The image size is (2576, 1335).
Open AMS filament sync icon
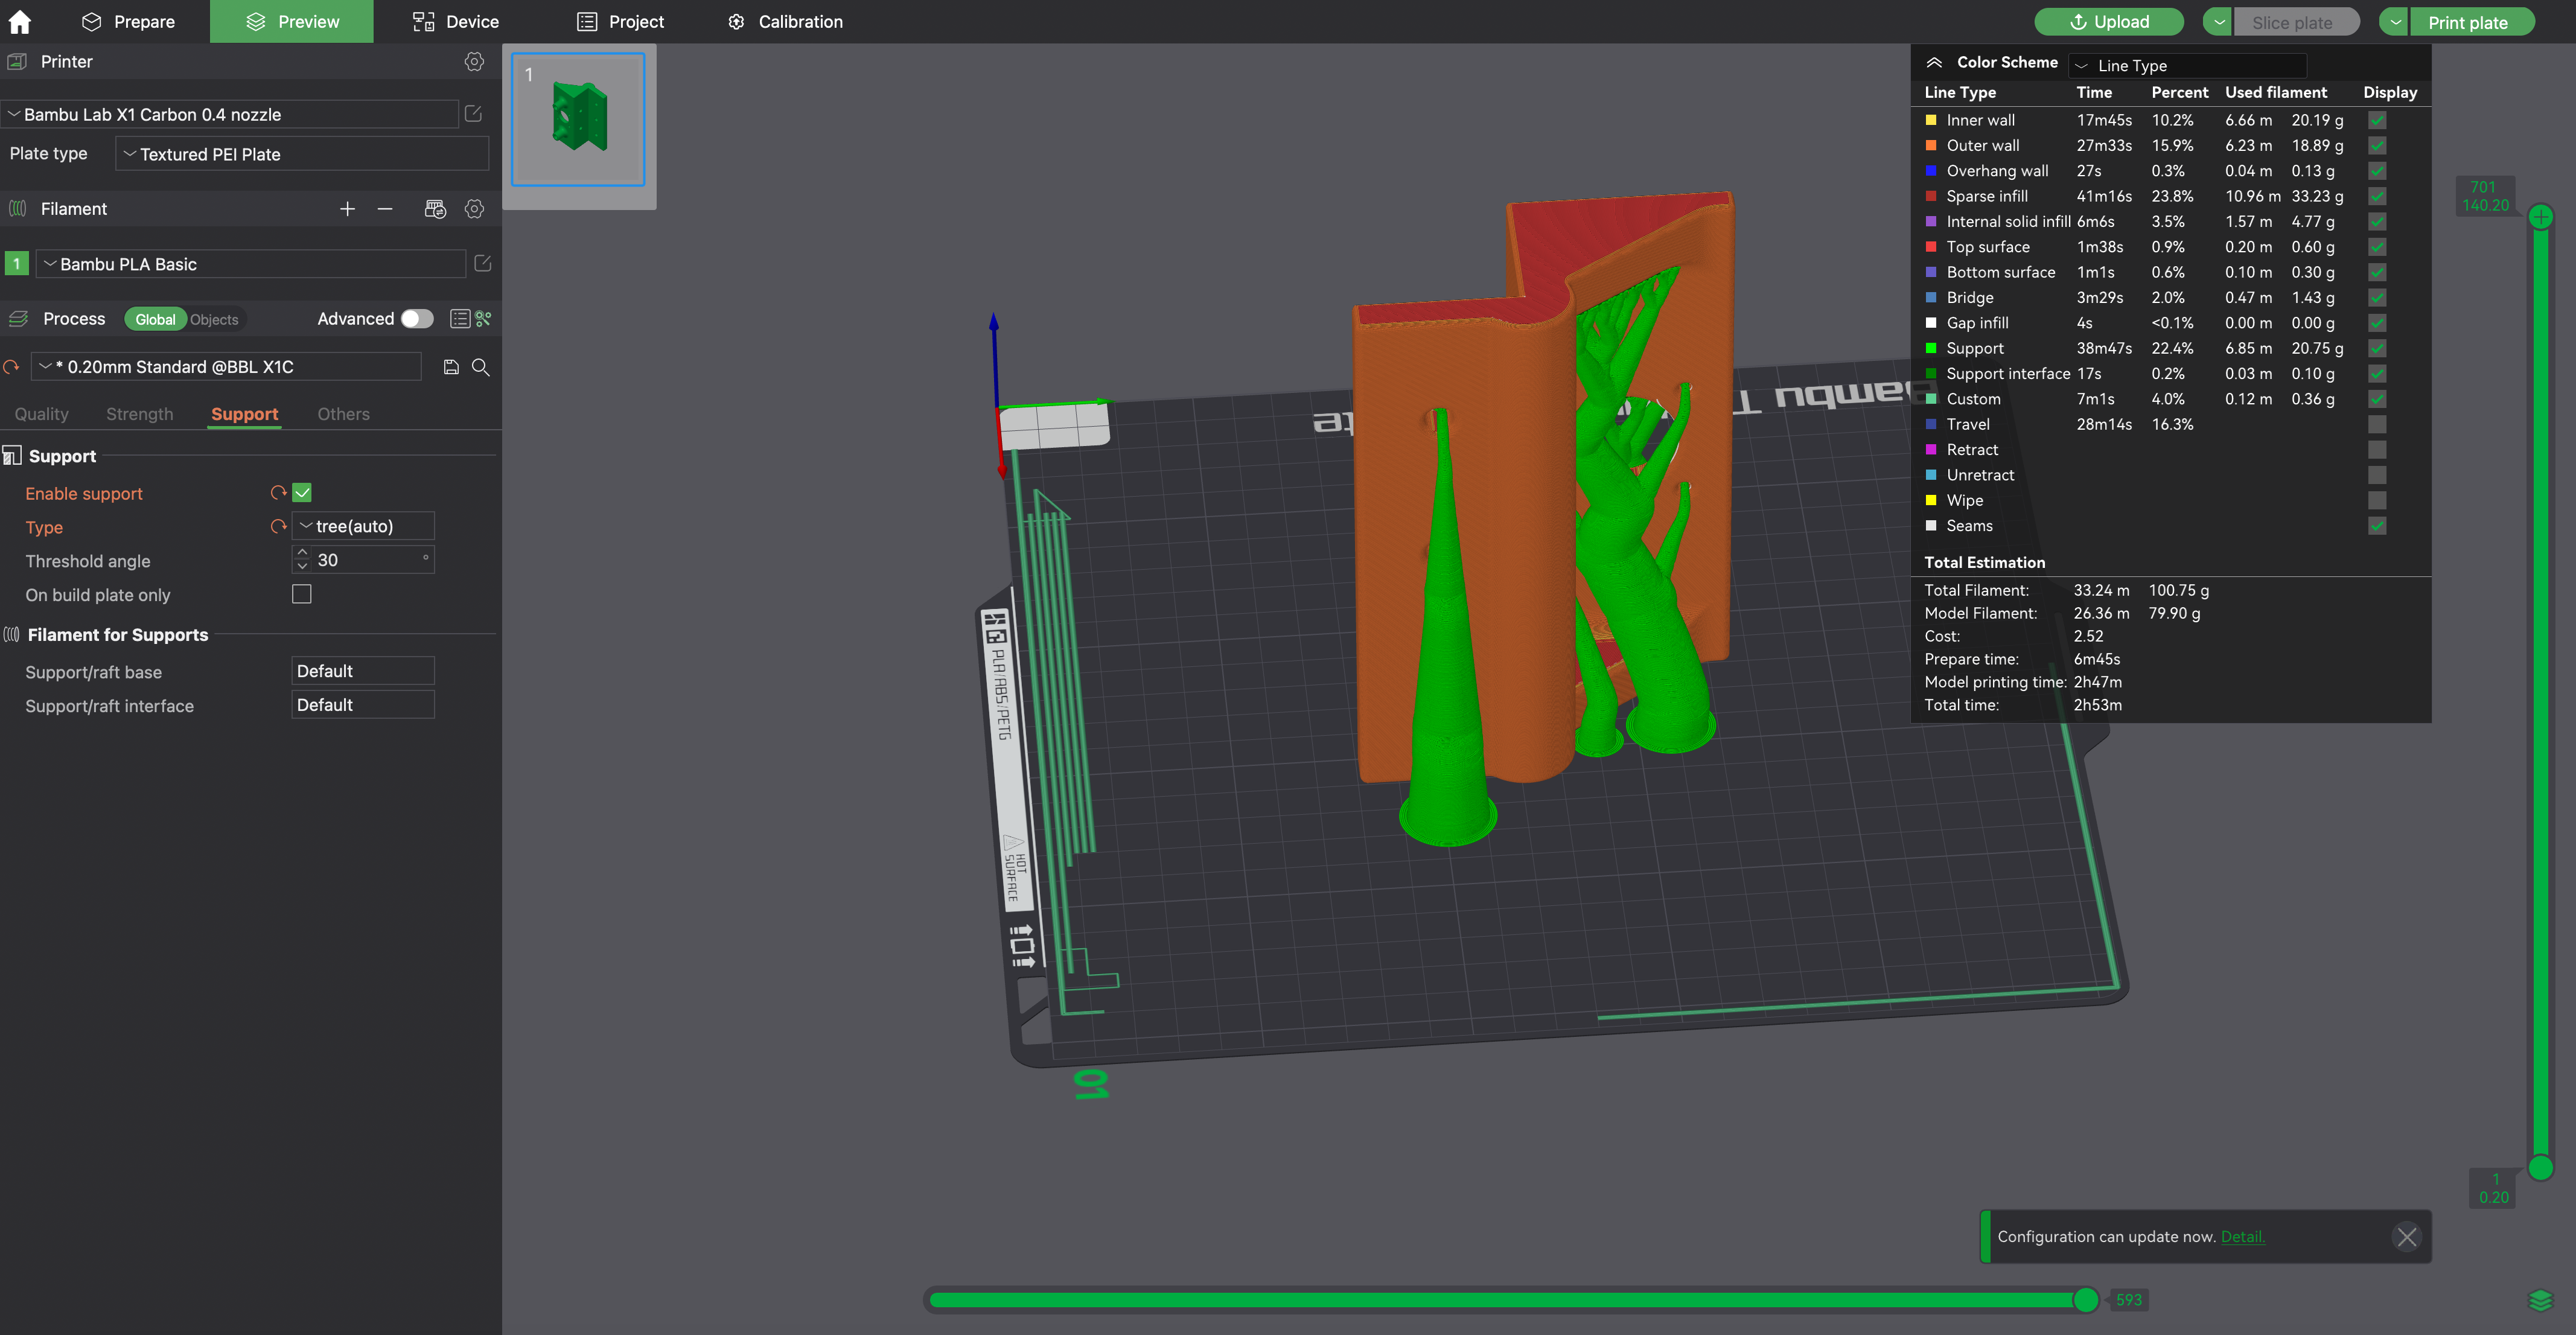(x=435, y=209)
